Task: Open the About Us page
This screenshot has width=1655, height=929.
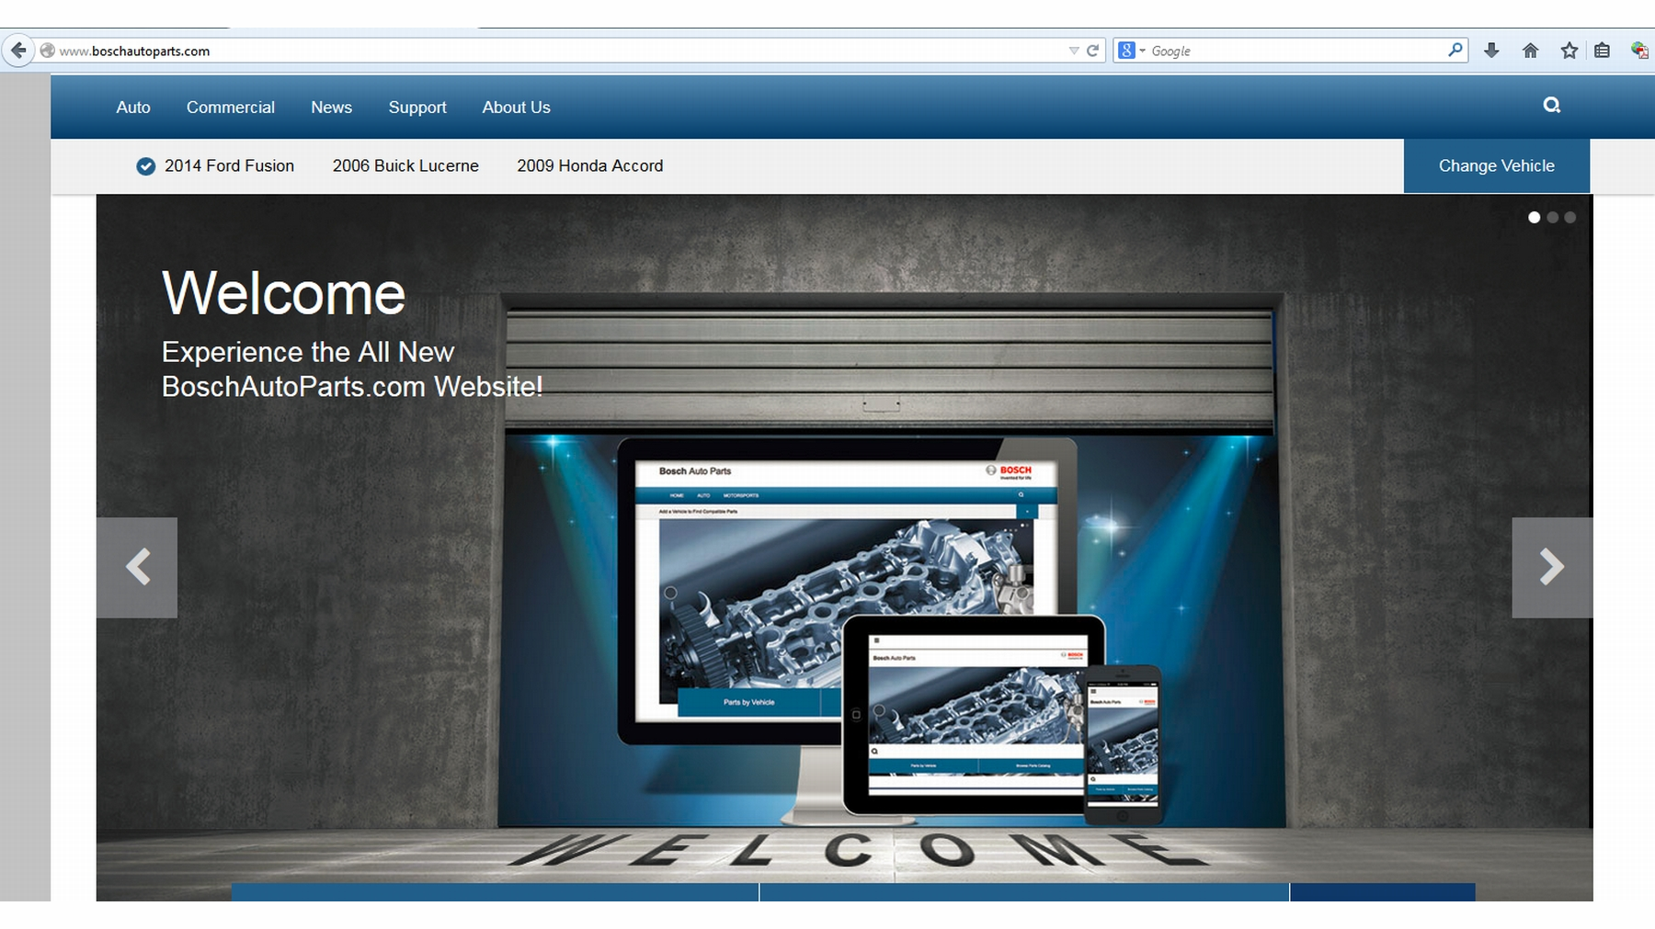Action: point(516,108)
